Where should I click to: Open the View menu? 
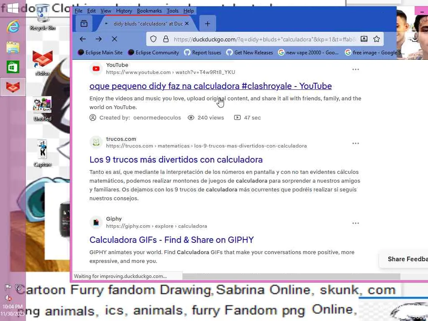(106, 11)
